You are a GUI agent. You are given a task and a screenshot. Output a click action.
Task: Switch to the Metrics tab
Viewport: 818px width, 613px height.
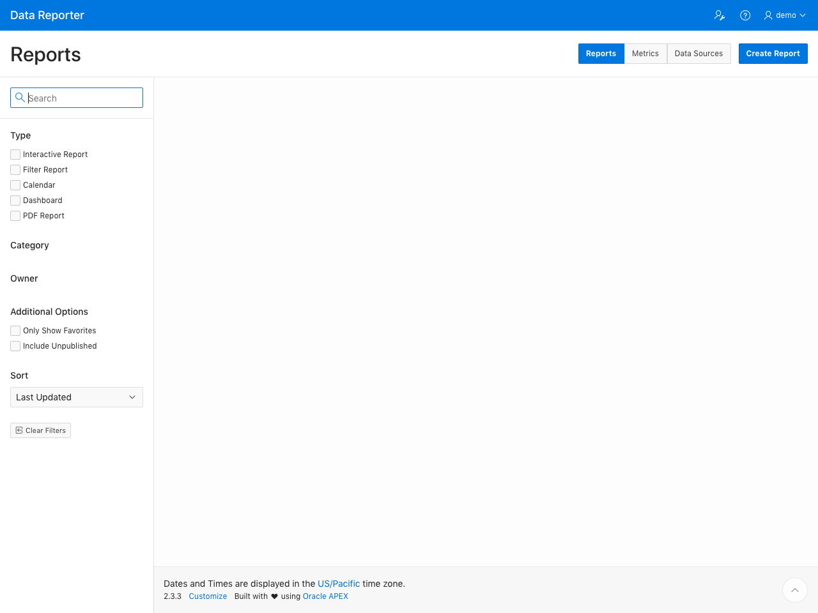pyautogui.click(x=645, y=54)
